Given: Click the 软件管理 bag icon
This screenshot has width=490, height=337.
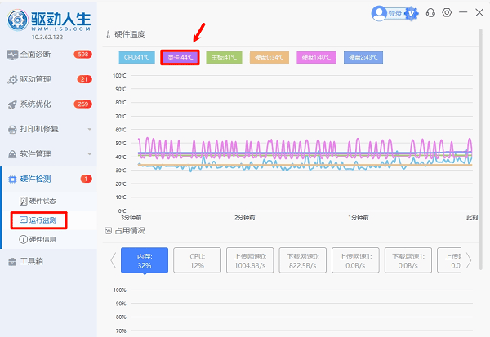Looking at the screenshot, I should point(12,154).
